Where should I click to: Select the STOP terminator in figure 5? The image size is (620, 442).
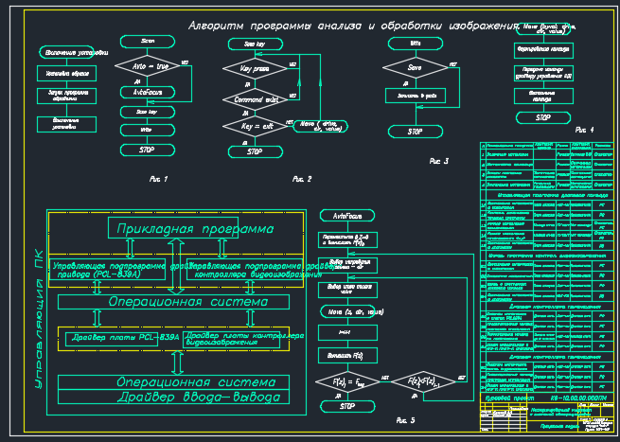345,406
